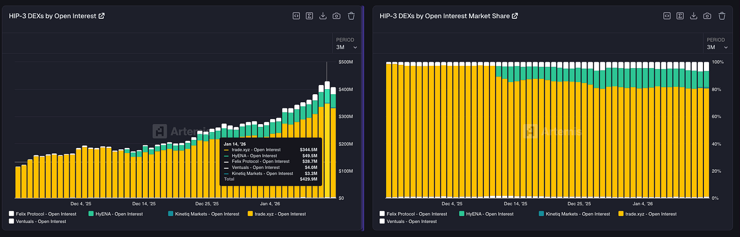The width and height of the screenshot is (740, 237).
Task: Click the '40%' y-axis label
Action: click(x=717, y=144)
